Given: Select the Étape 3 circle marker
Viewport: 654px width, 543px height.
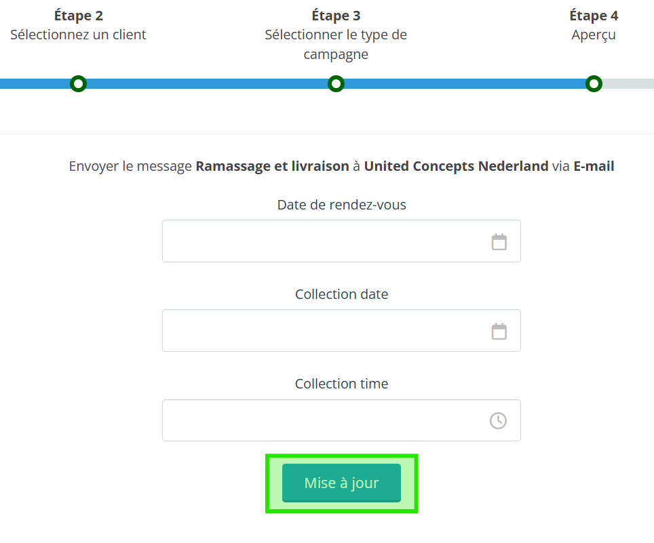Looking at the screenshot, I should [336, 84].
